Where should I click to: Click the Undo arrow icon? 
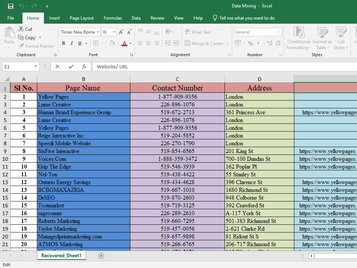[21, 6]
